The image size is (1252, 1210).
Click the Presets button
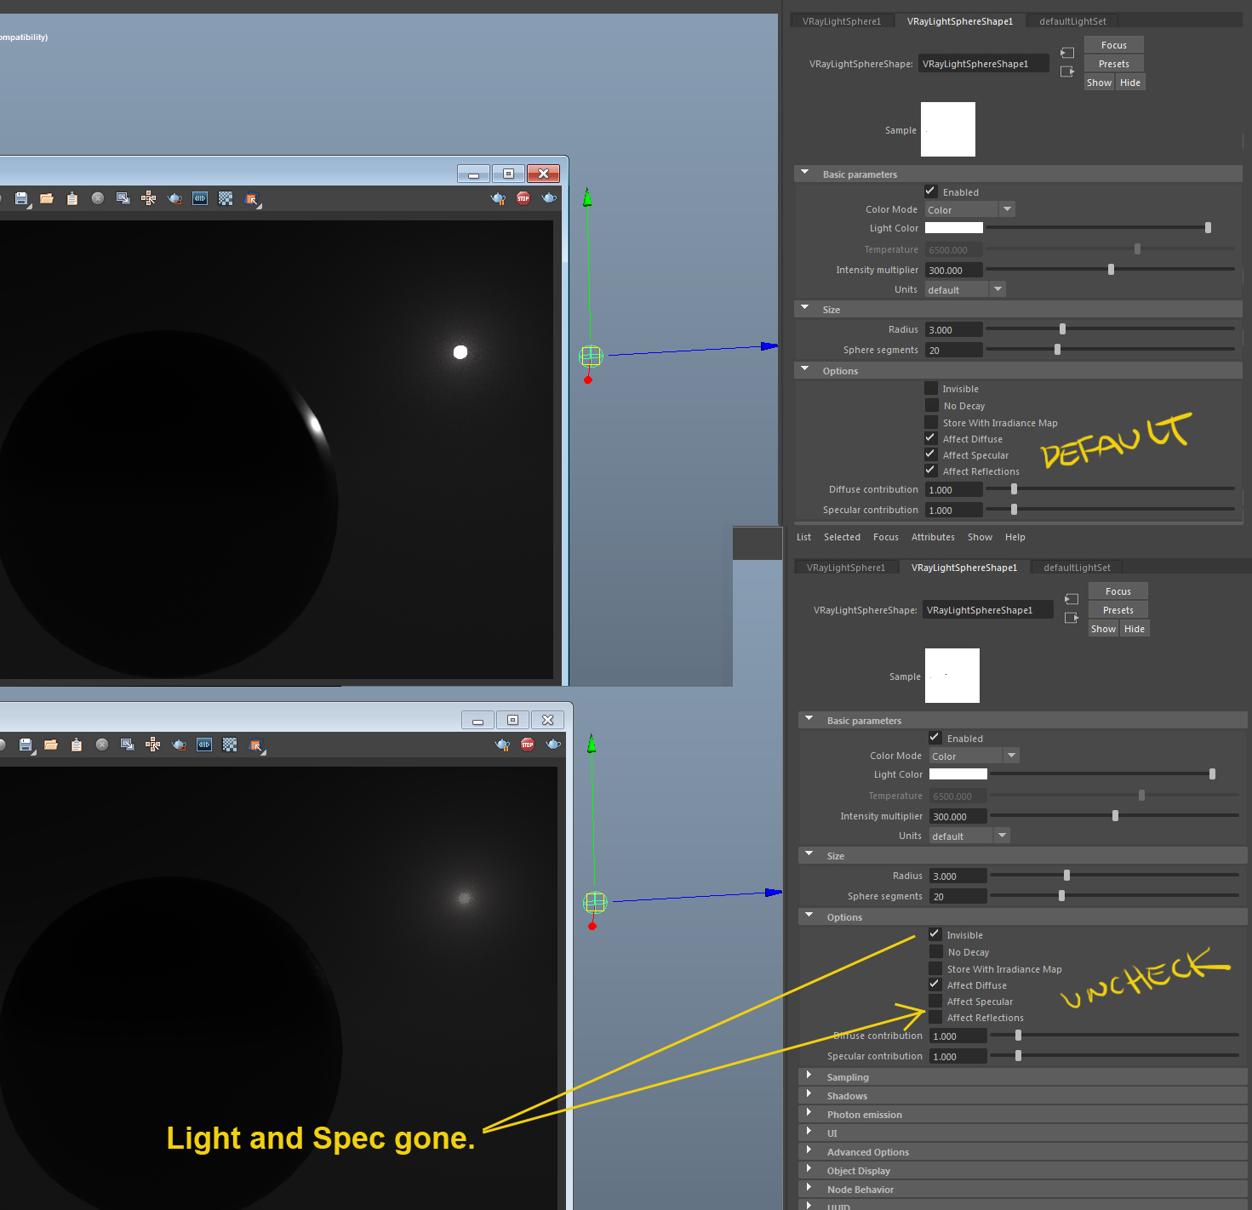point(1113,63)
